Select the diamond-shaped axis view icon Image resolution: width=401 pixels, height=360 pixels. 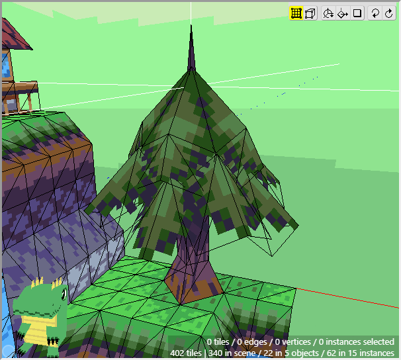[x=343, y=13]
